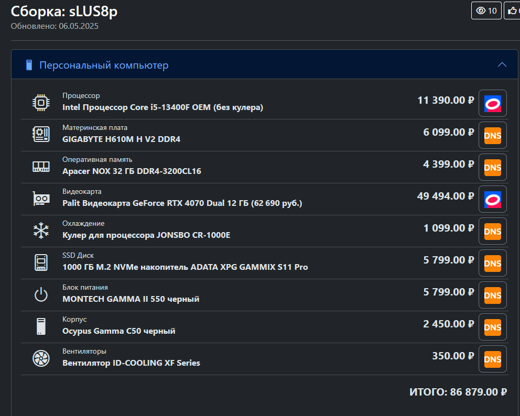Click the eye views counter button
The image size is (520, 416).
[486, 10]
